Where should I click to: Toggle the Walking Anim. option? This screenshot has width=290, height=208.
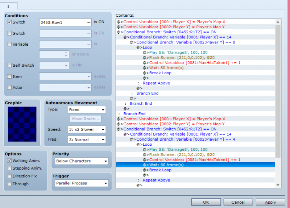[9, 161]
